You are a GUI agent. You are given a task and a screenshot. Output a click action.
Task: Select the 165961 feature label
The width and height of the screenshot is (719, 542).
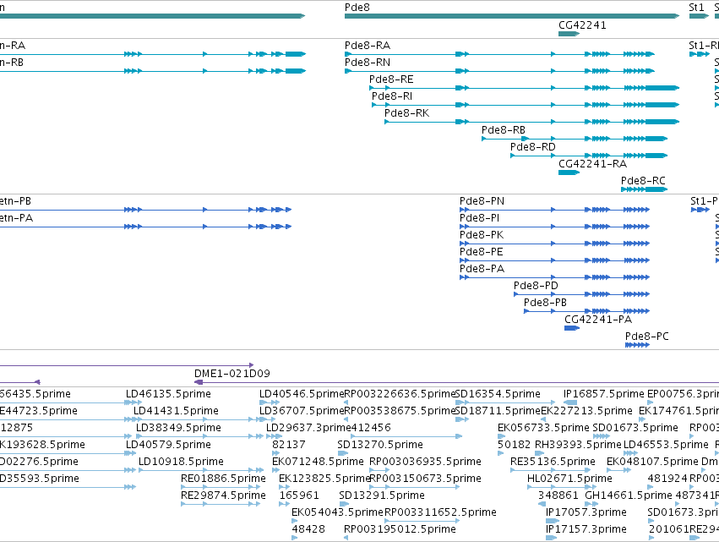pyautogui.click(x=299, y=496)
